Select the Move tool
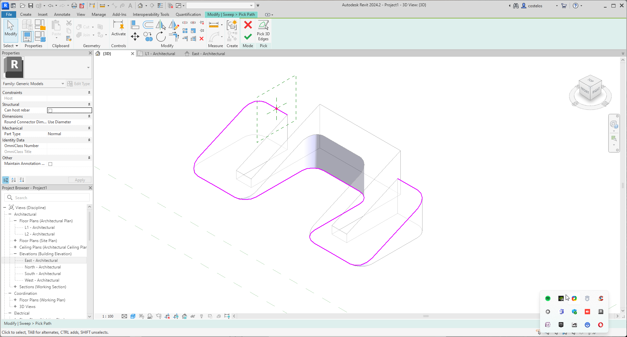Image resolution: width=627 pixels, height=337 pixels. (x=135, y=37)
